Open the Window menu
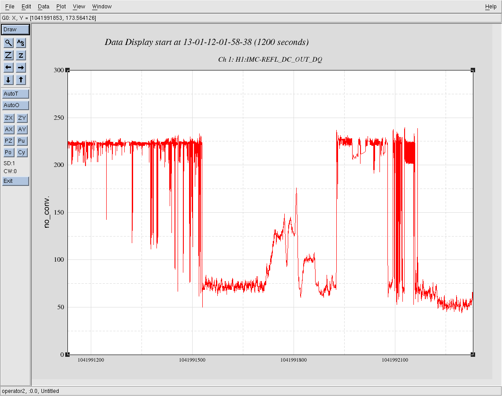Viewport: 502px width, 396px height. coord(102,7)
